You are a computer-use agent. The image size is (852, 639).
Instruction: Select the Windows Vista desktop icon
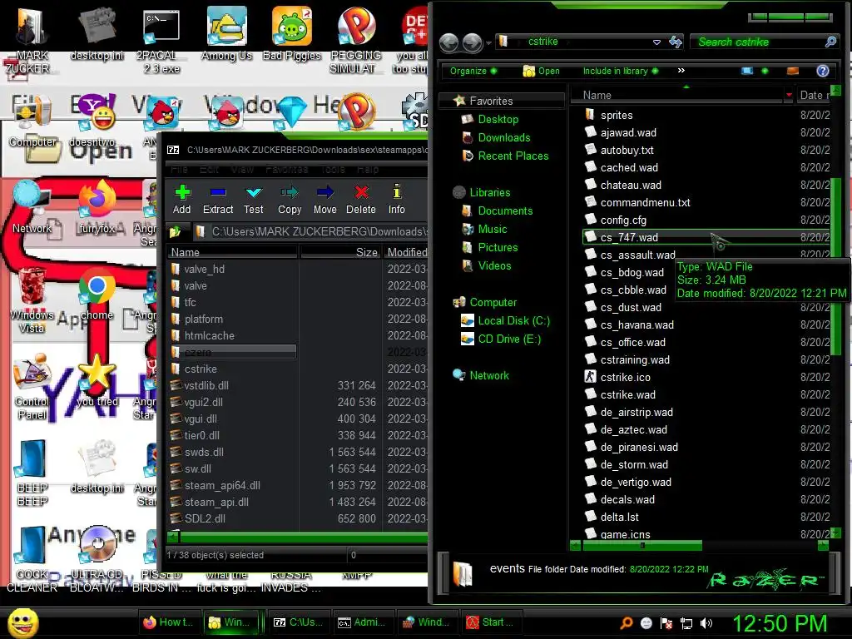point(32,300)
